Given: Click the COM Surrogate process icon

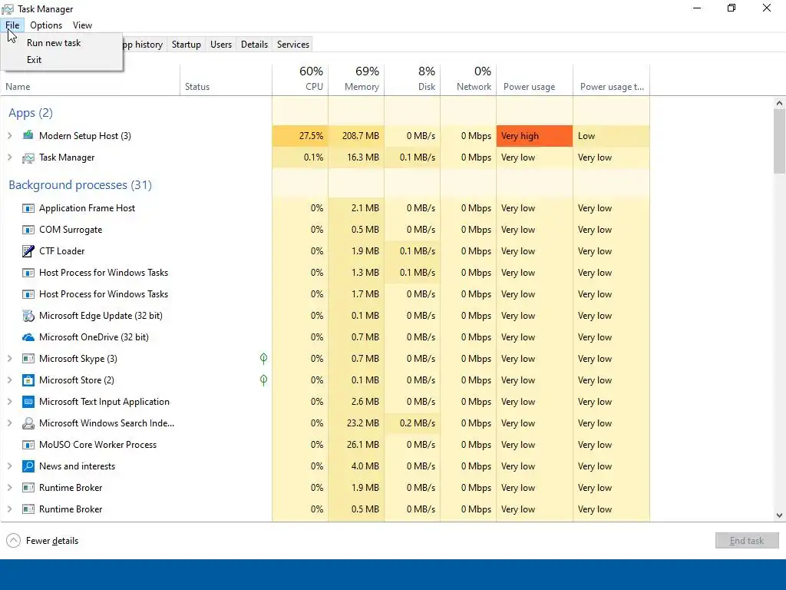Looking at the screenshot, I should click(28, 230).
